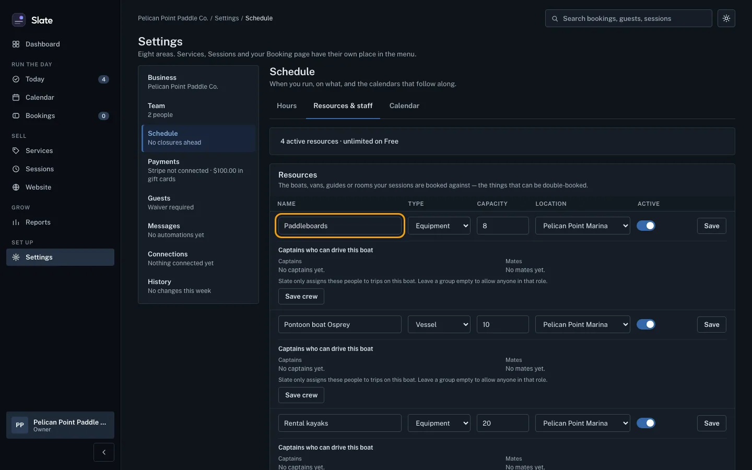The image size is (752, 470).
Task: Click the Today checkmark icon
Action: [x=16, y=79]
